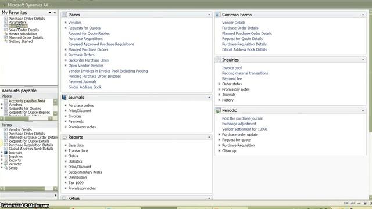Open Released Approved Purchase Requisitions
The height and width of the screenshot is (209, 372).
pos(101,44)
